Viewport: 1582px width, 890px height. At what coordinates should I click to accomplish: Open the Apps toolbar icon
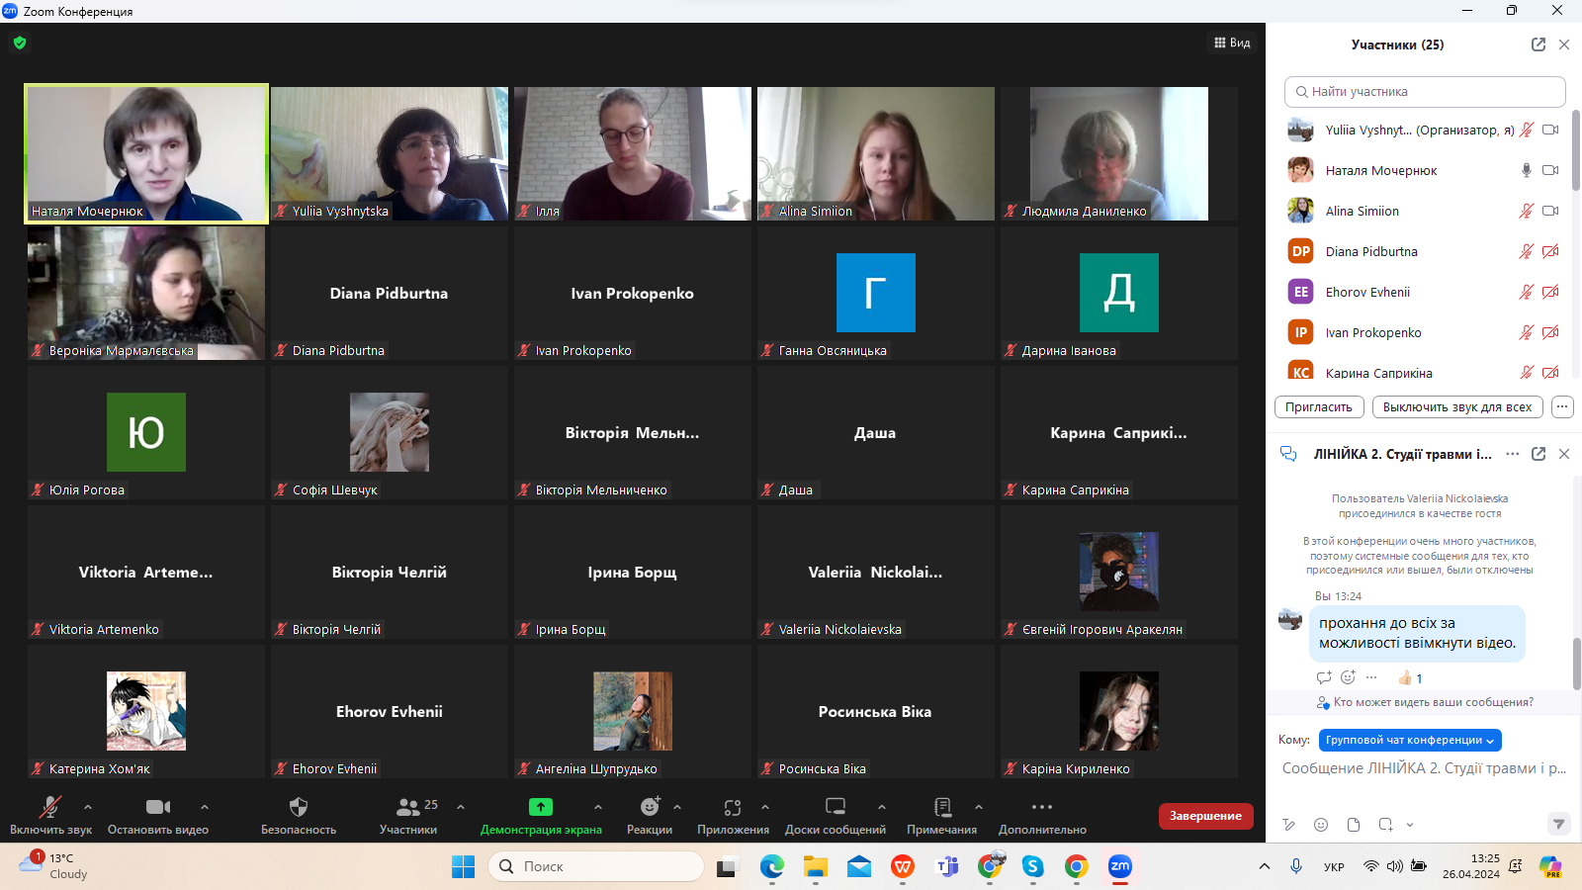pos(732,807)
